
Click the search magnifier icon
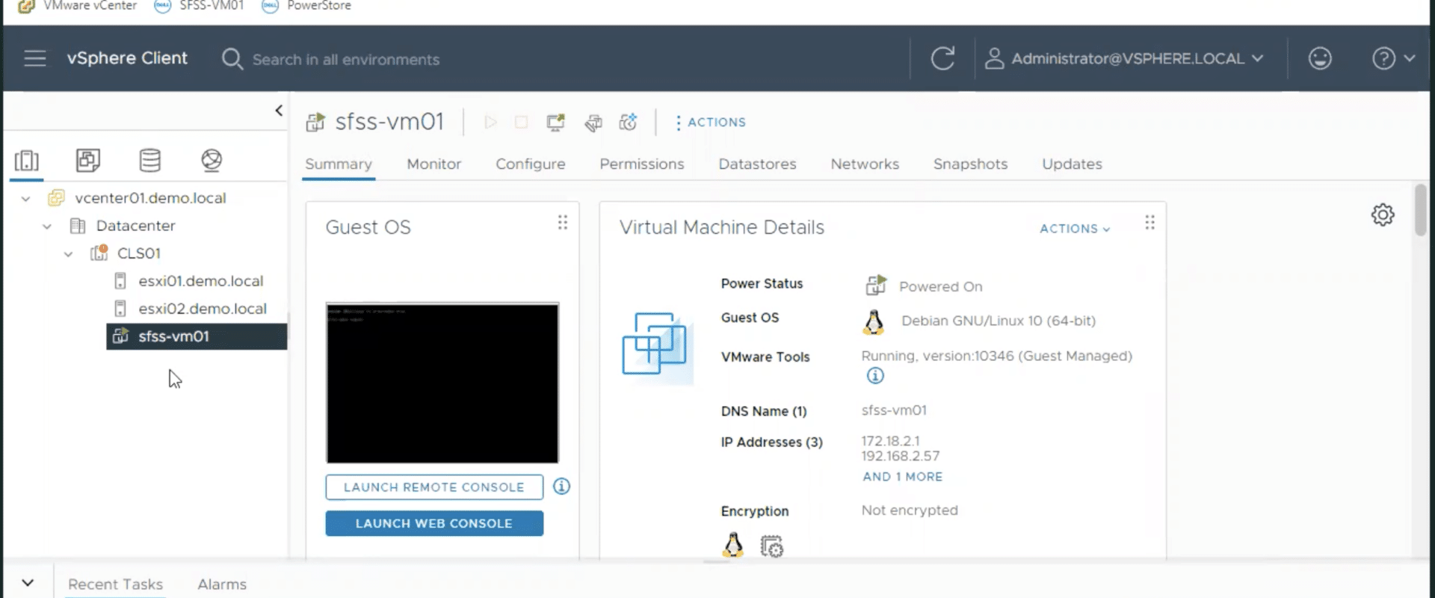click(232, 59)
